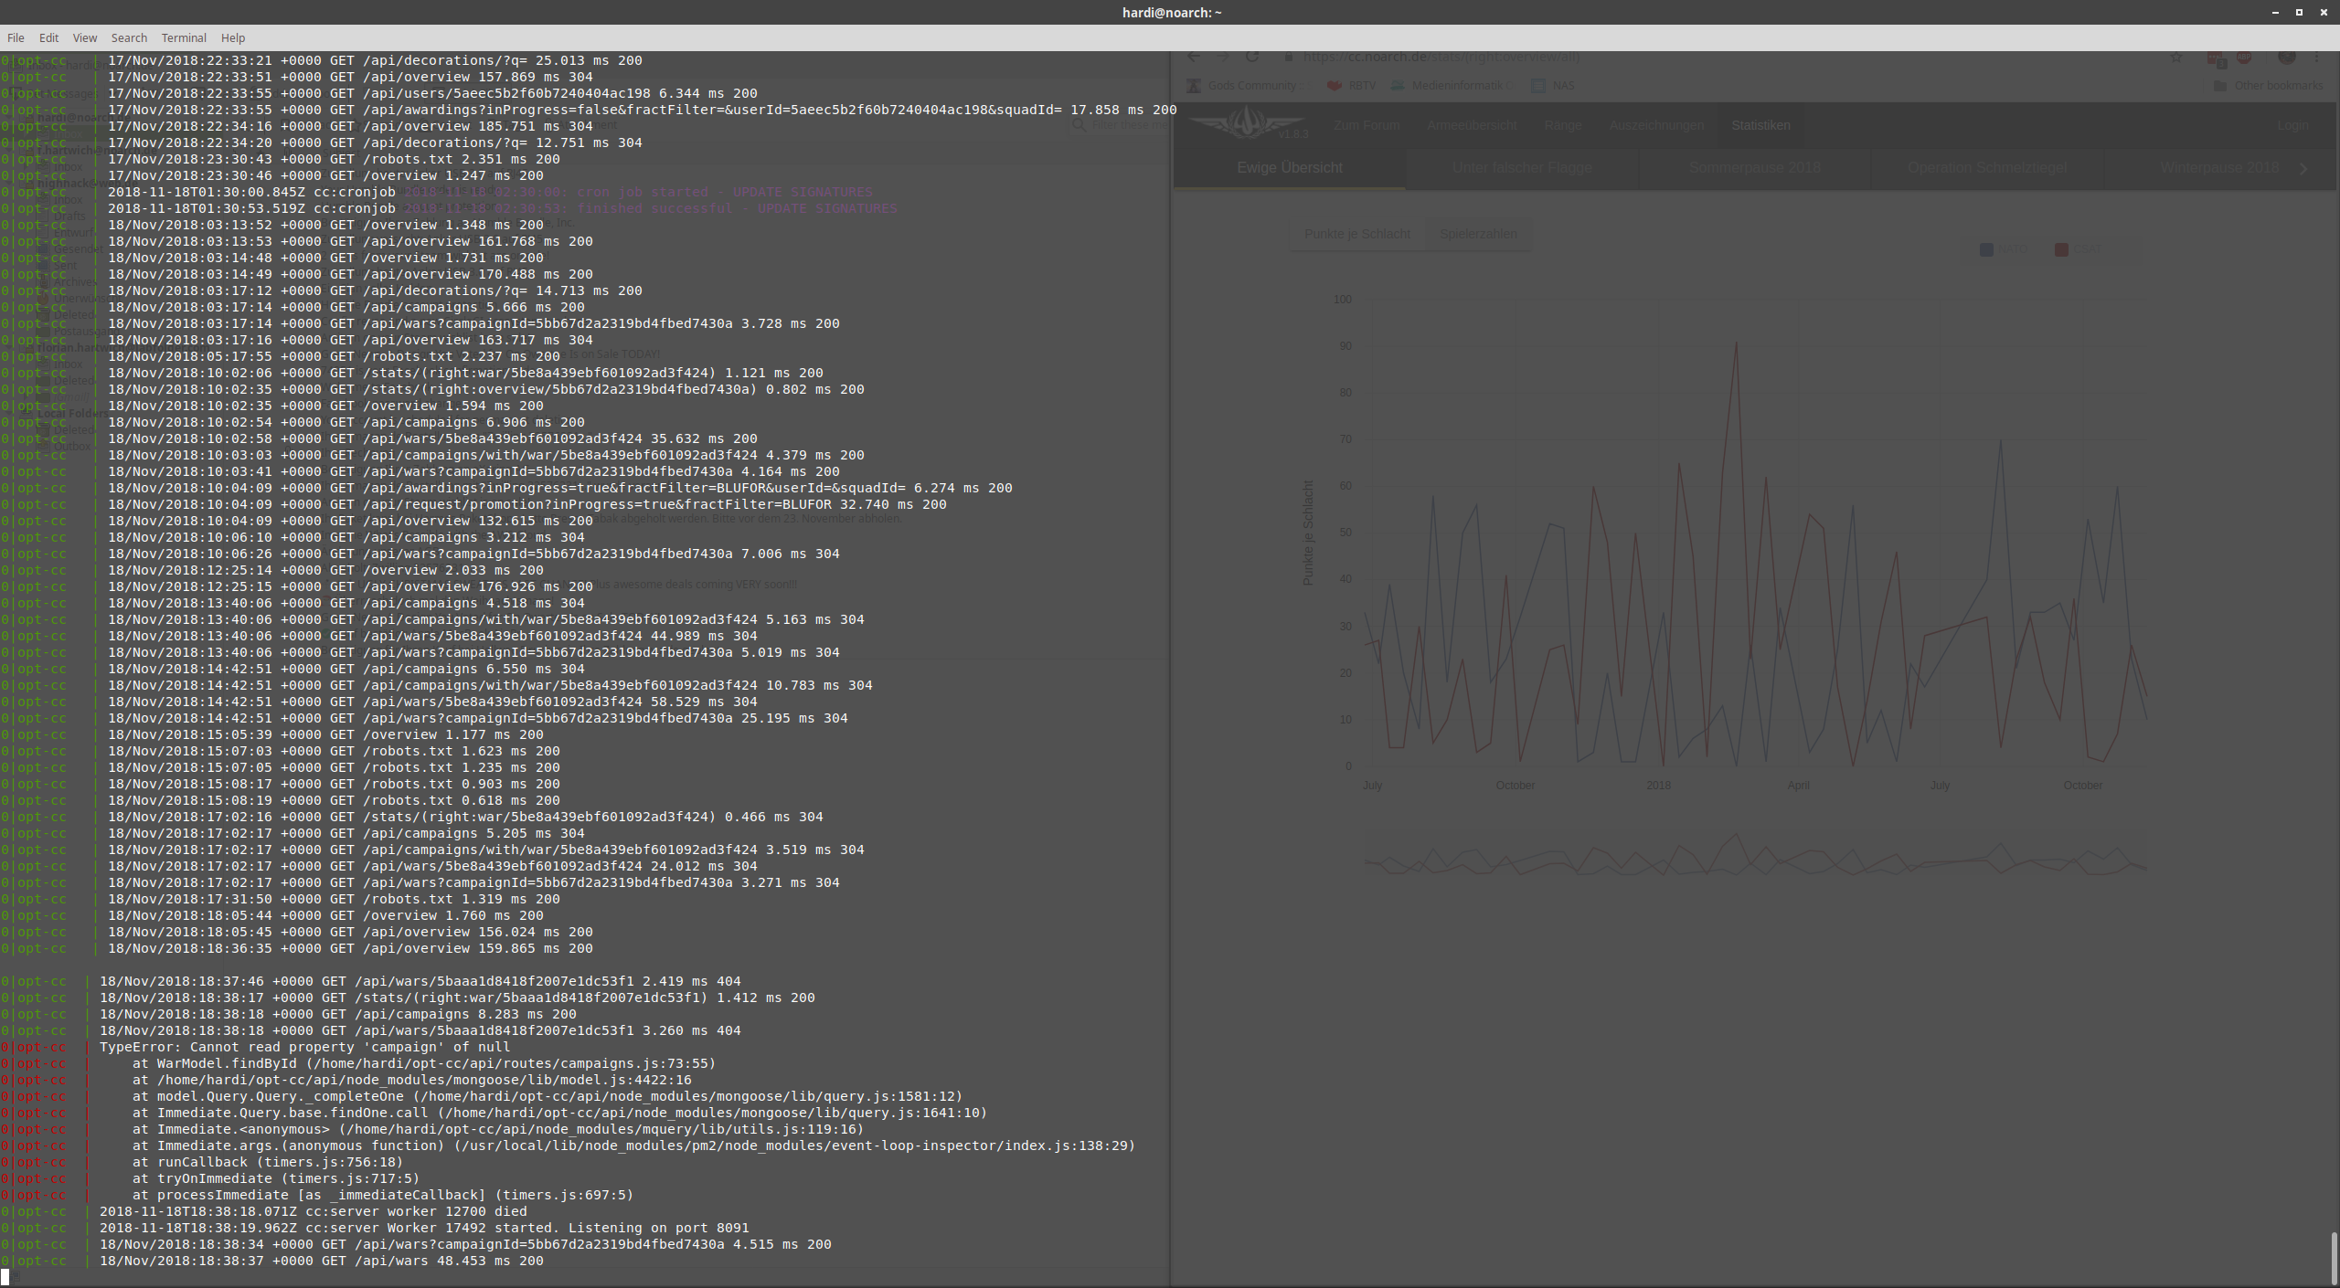2340x1288 pixels.
Task: Click the bookmark star icon in address bar
Action: coord(2176,58)
